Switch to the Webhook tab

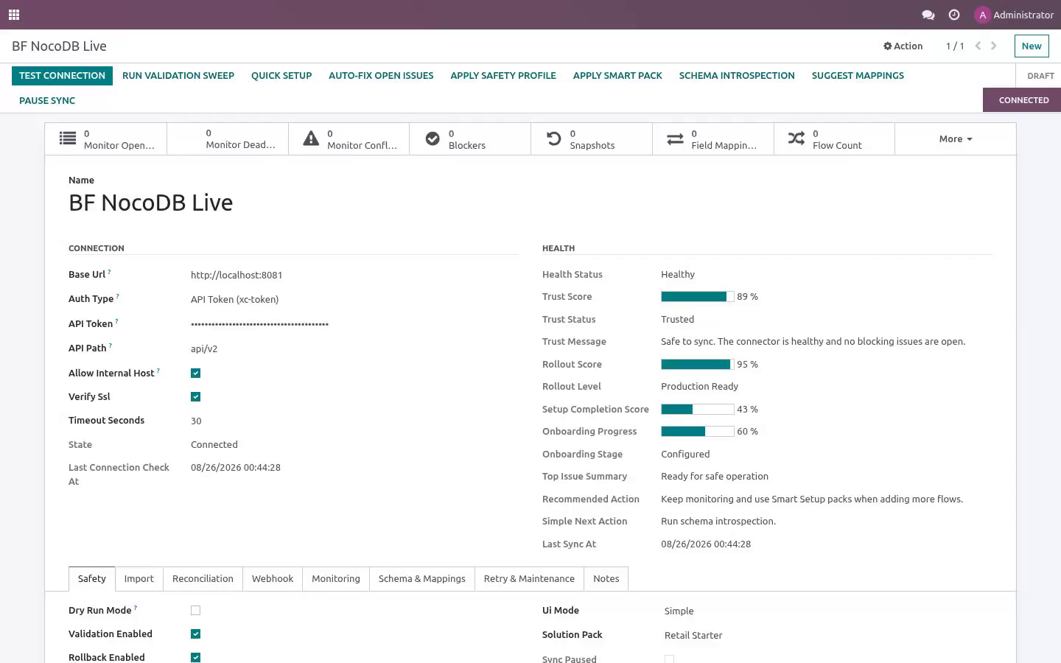point(273,579)
